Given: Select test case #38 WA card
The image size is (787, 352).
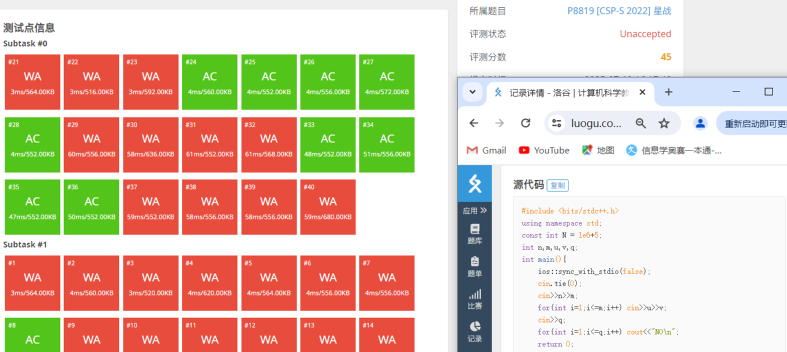Looking at the screenshot, I should 209,207.
